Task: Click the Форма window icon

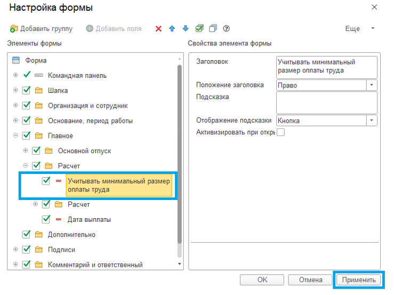Action: pos(16,60)
